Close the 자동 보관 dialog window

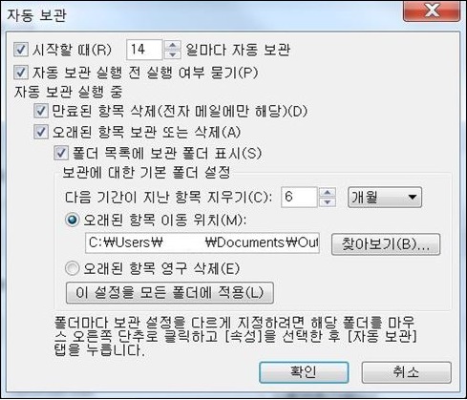coord(432,11)
